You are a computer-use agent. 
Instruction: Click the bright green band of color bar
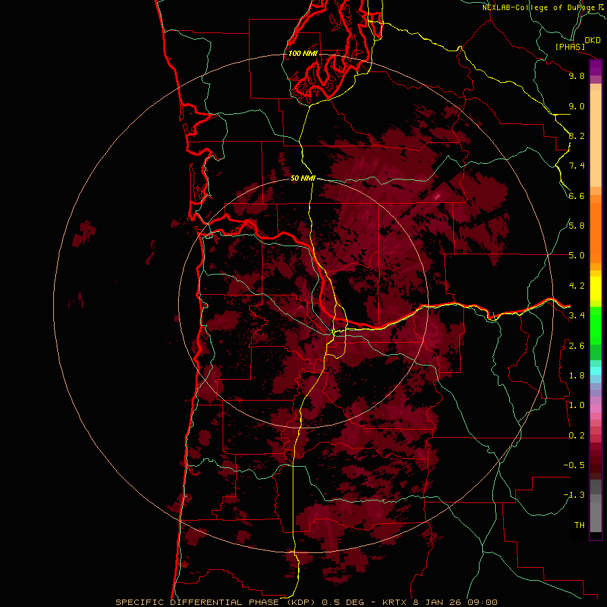click(596, 325)
